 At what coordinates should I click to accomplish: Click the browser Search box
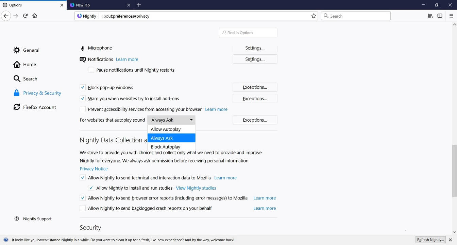(356, 16)
